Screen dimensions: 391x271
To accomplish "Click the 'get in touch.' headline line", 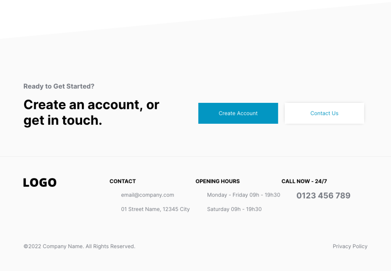I will pos(63,120).
